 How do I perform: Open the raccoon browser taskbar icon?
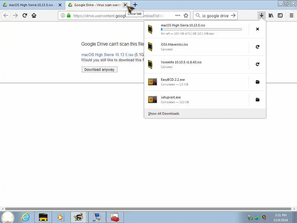[78, 217]
